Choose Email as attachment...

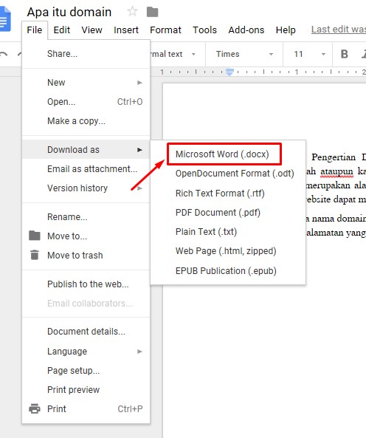[86, 169]
